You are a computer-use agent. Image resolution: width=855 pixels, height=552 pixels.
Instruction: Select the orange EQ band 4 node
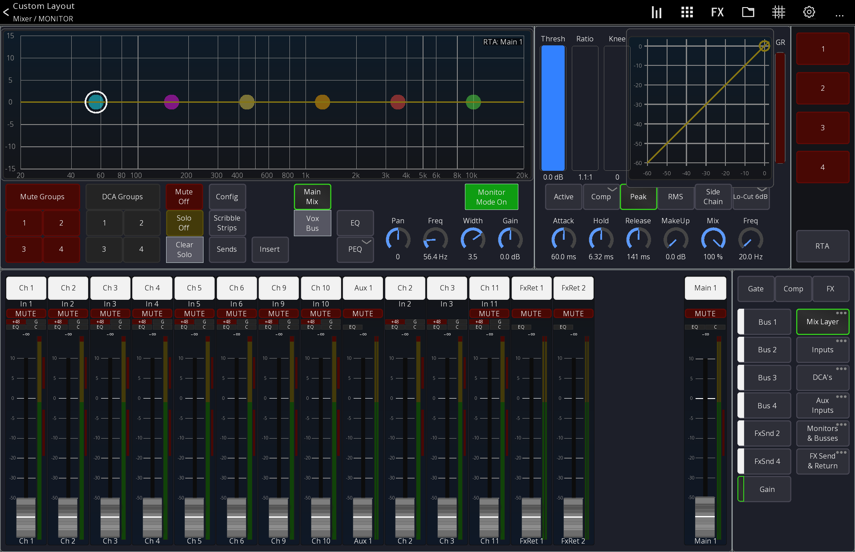322,102
